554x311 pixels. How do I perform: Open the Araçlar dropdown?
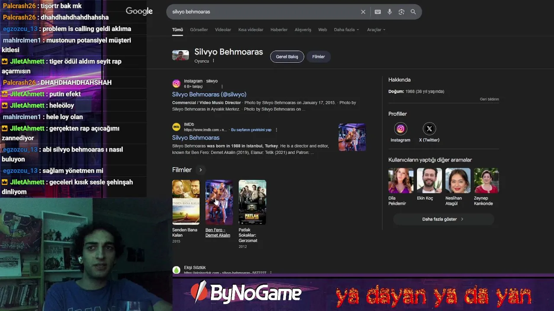[376, 30]
